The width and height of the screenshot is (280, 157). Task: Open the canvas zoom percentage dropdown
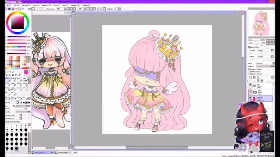tap(65, 9)
